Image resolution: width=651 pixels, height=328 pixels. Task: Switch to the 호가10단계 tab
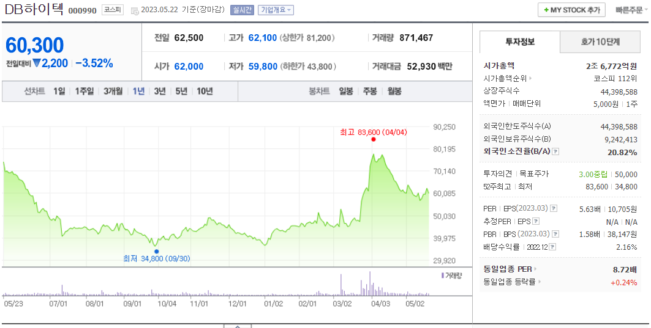coord(600,42)
